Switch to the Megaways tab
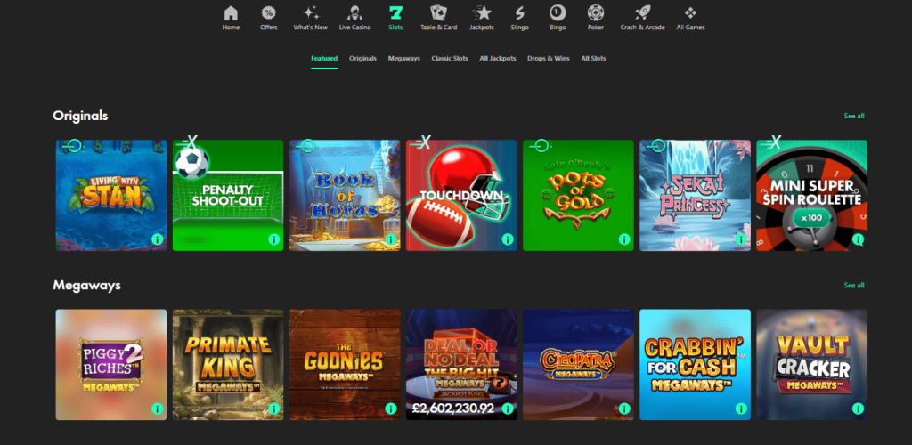 (404, 59)
